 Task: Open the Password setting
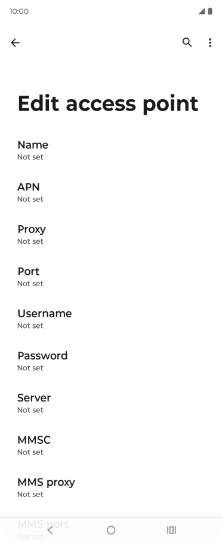[111, 361]
